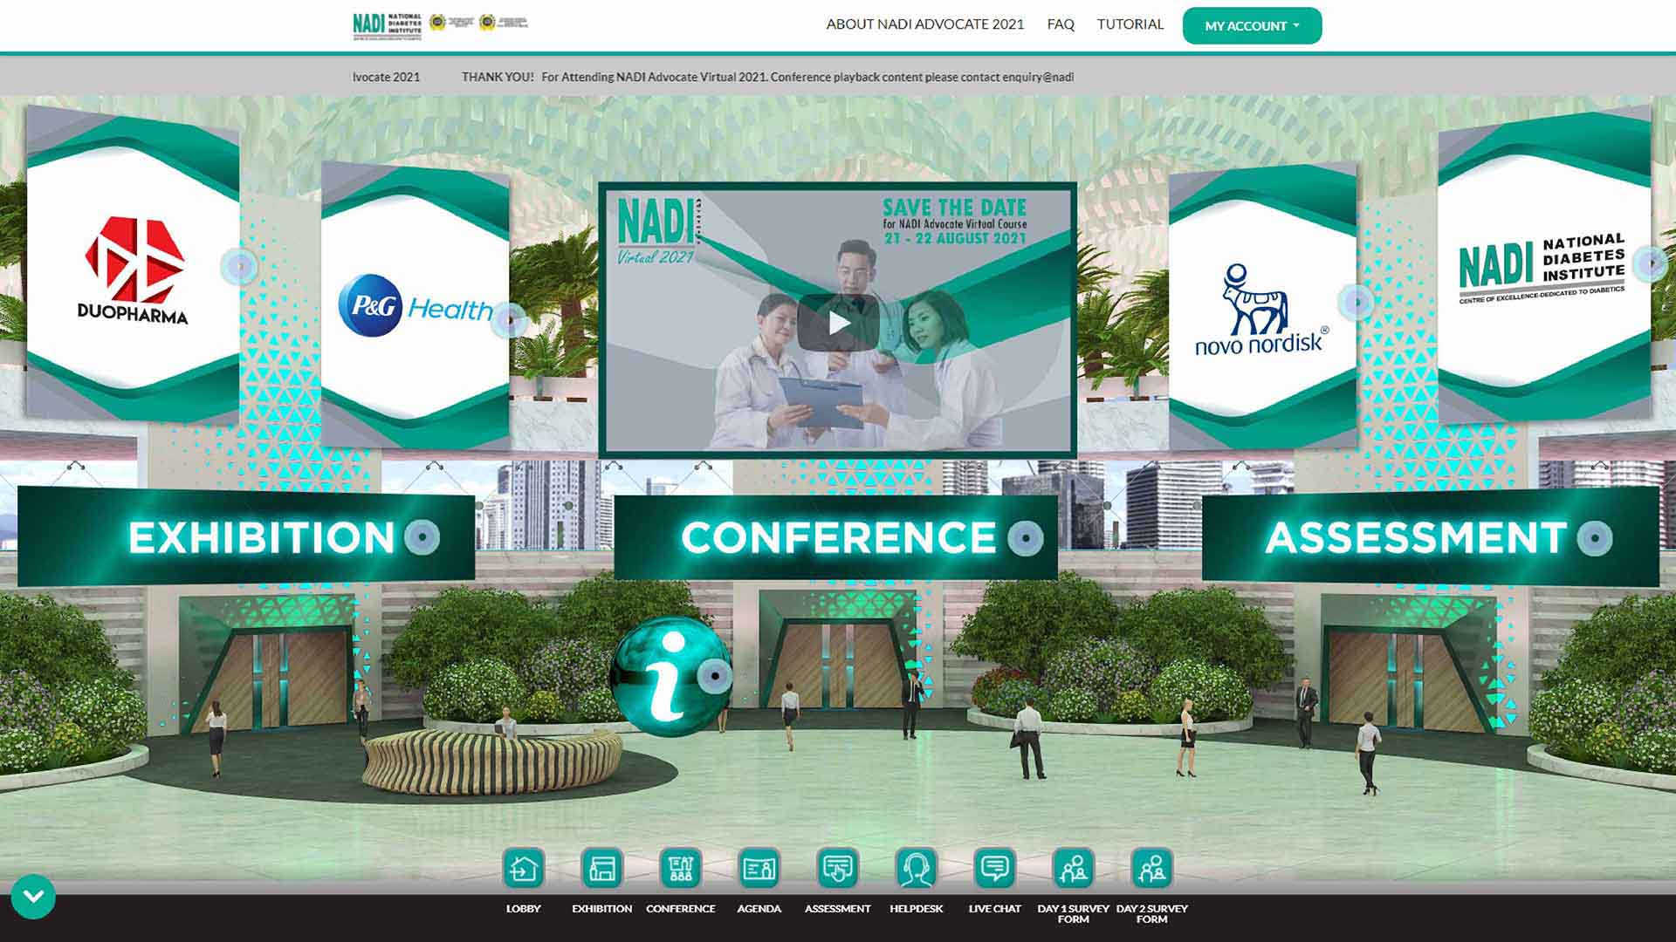Image resolution: width=1676 pixels, height=942 pixels.
Task: Expand the My Account dropdown
Action: pos(1251,26)
